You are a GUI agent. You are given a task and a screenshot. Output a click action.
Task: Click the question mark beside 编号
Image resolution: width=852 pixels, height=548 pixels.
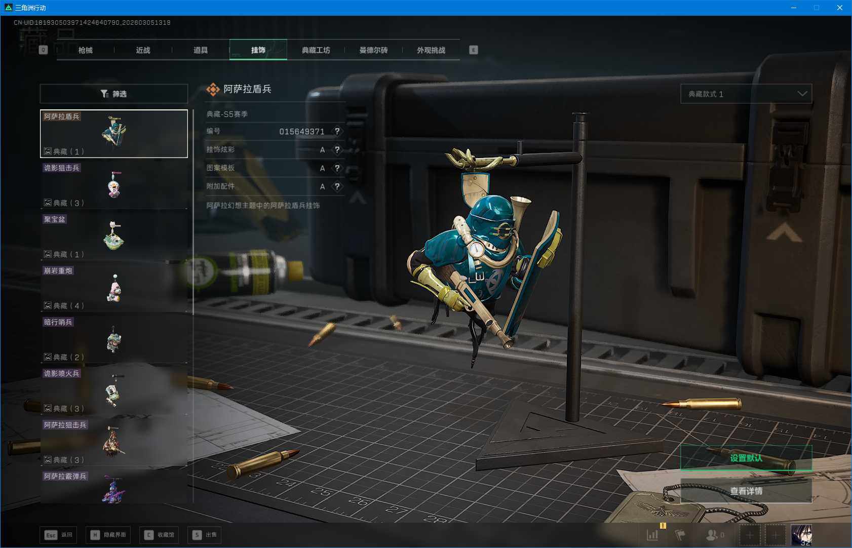337,131
